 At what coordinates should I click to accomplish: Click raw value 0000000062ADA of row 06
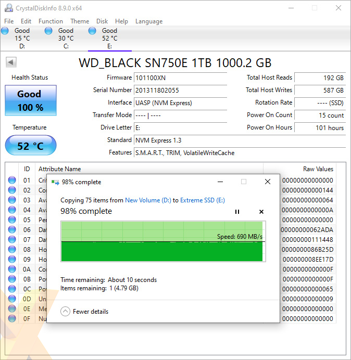click(x=307, y=229)
